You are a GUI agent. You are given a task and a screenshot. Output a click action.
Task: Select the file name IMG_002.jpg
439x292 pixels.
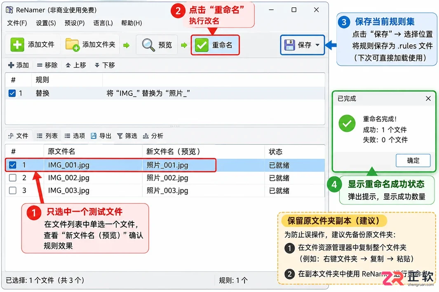click(x=68, y=178)
